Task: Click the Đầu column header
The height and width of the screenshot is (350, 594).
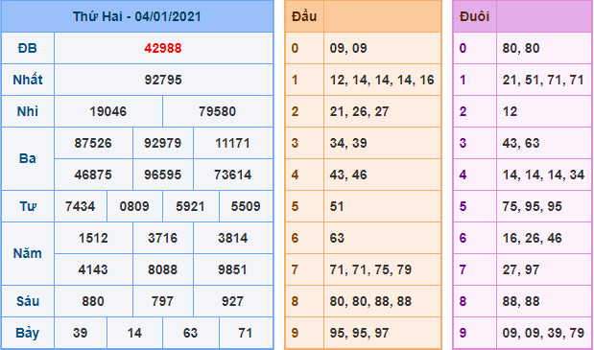Action: click(x=304, y=16)
